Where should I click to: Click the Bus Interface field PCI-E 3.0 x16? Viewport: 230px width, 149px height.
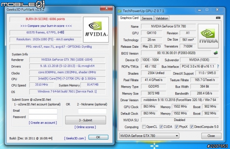[198, 66]
